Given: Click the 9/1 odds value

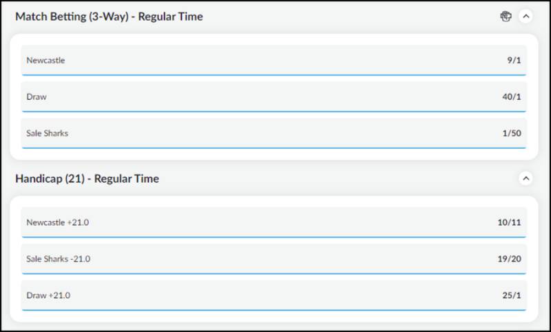Looking at the screenshot, I should [x=514, y=61].
